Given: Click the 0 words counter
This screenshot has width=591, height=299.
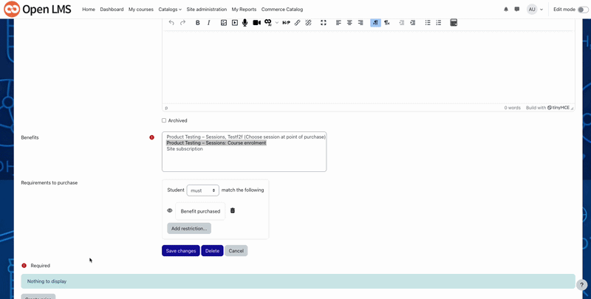Looking at the screenshot, I should (x=512, y=108).
